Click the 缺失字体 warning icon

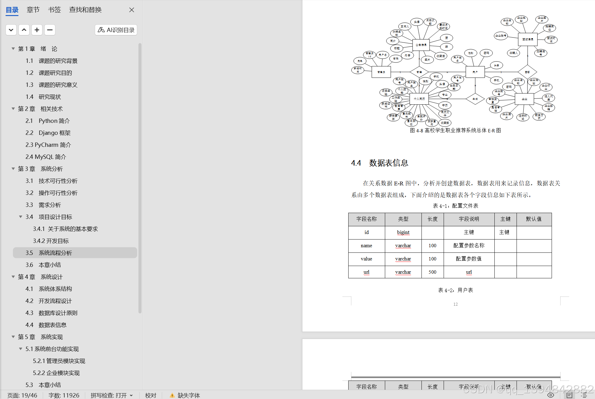tap(172, 395)
